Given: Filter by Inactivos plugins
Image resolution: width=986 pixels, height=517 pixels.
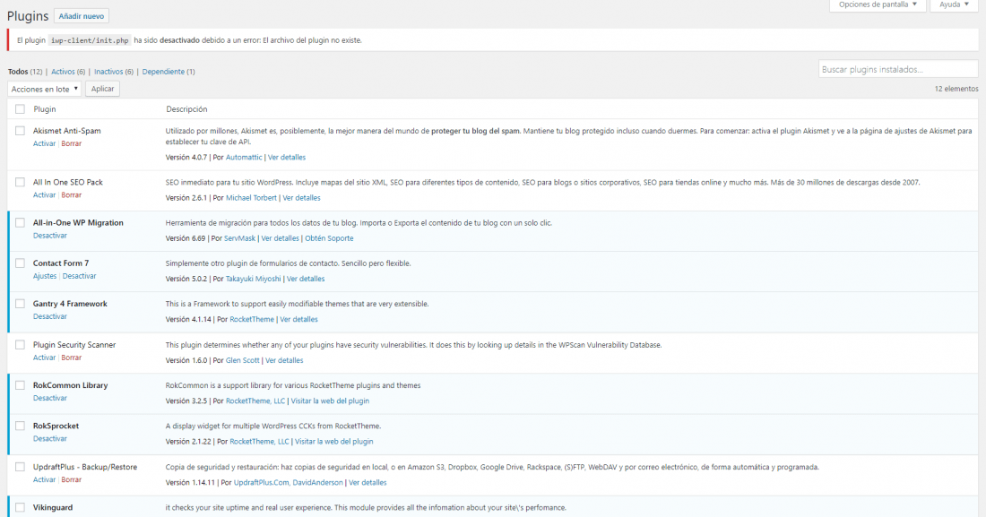Looking at the screenshot, I should point(108,72).
